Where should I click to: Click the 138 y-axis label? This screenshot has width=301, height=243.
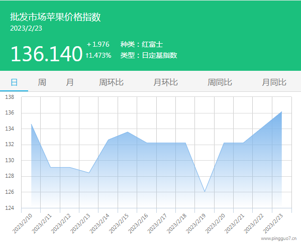click(10, 97)
